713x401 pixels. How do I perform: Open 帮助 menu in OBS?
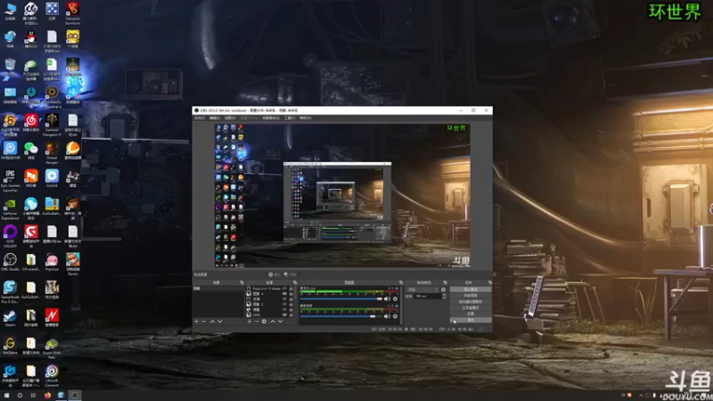tap(305, 118)
